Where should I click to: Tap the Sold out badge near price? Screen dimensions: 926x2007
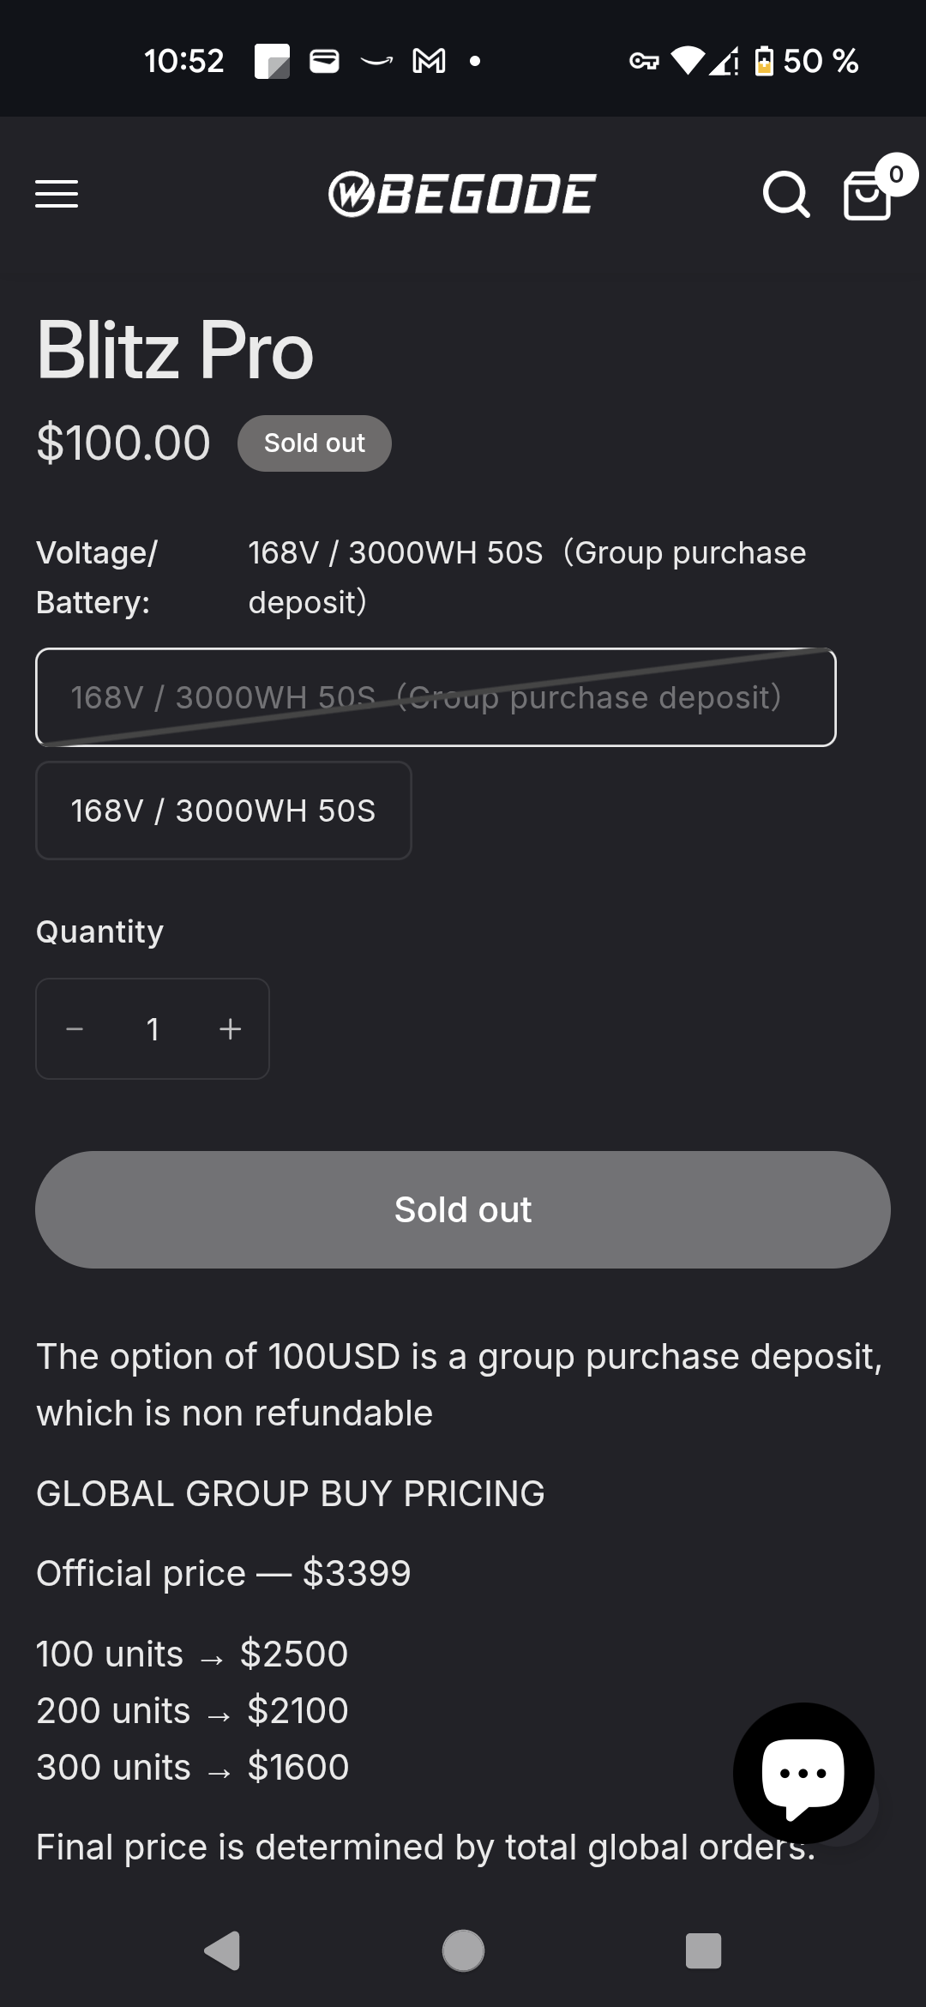314,443
